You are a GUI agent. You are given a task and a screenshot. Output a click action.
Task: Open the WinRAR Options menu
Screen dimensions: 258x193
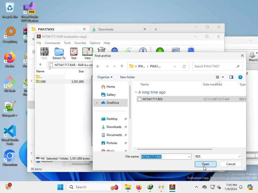[95, 43]
